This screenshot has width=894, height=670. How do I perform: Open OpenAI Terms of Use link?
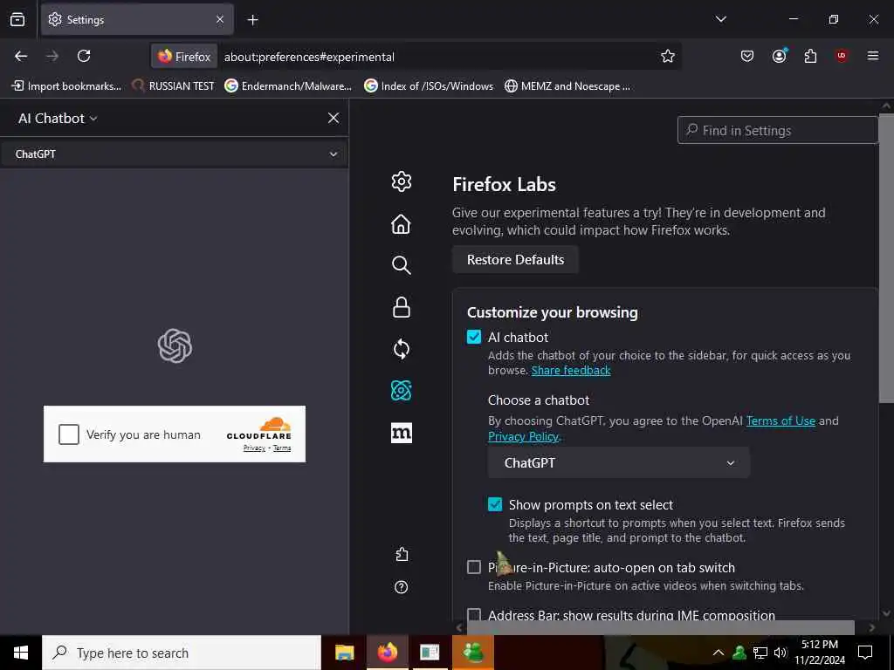click(781, 420)
